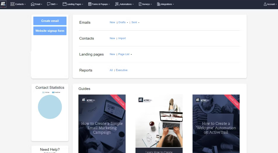Click the Integrations icon in navbar
278x153 pixels.
click(x=158, y=4)
